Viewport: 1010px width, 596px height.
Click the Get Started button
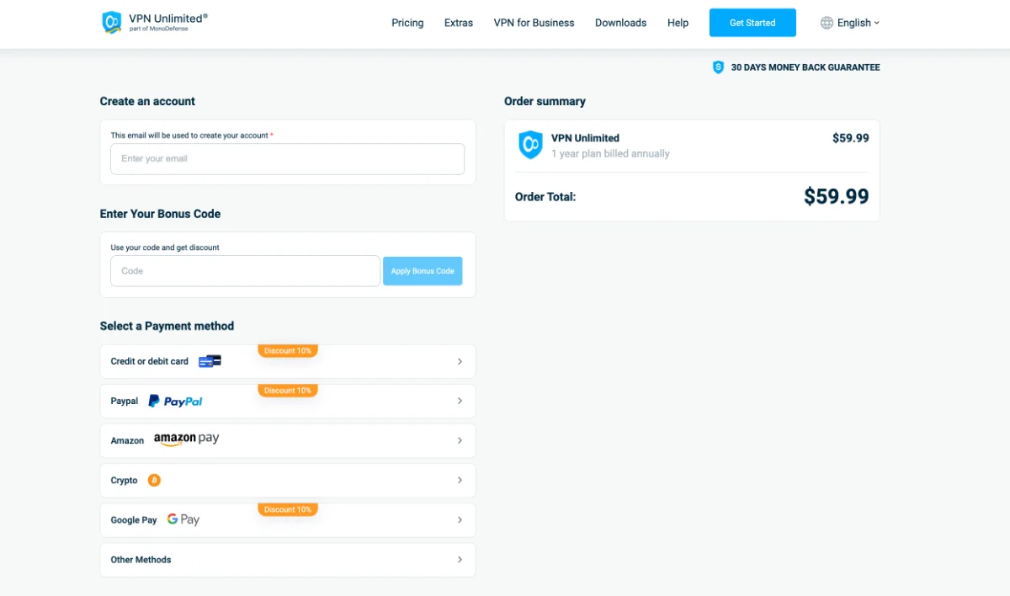[752, 23]
